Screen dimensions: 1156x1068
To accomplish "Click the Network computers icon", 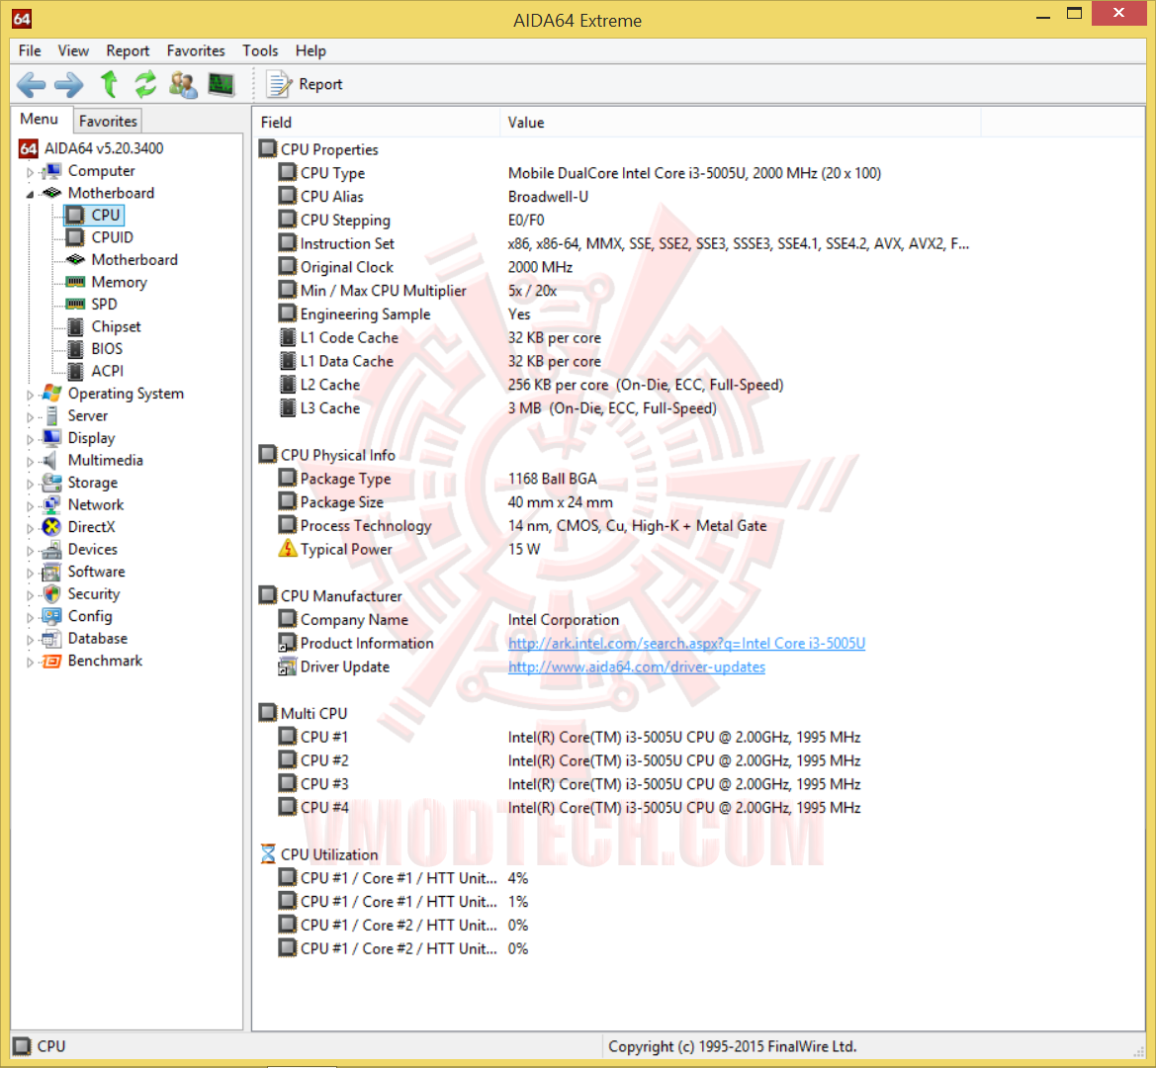I will (x=51, y=505).
